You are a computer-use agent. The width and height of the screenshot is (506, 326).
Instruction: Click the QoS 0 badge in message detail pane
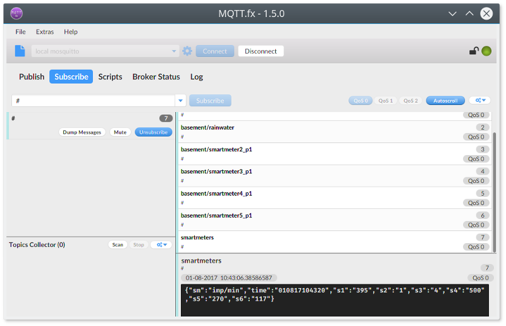[x=481, y=278]
